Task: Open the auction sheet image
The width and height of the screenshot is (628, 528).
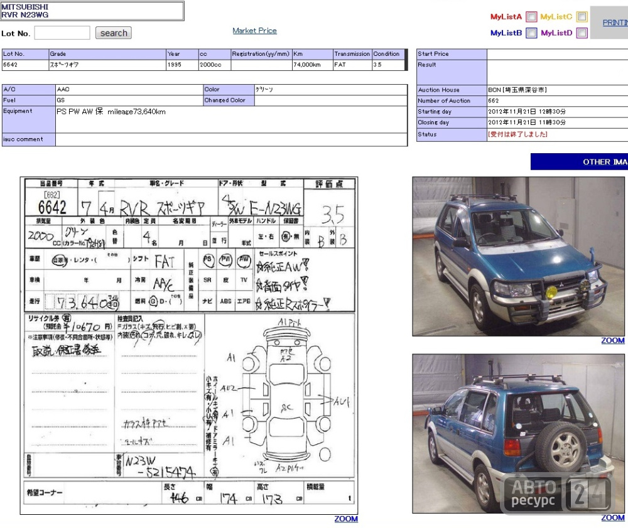Action: pyautogui.click(x=189, y=345)
